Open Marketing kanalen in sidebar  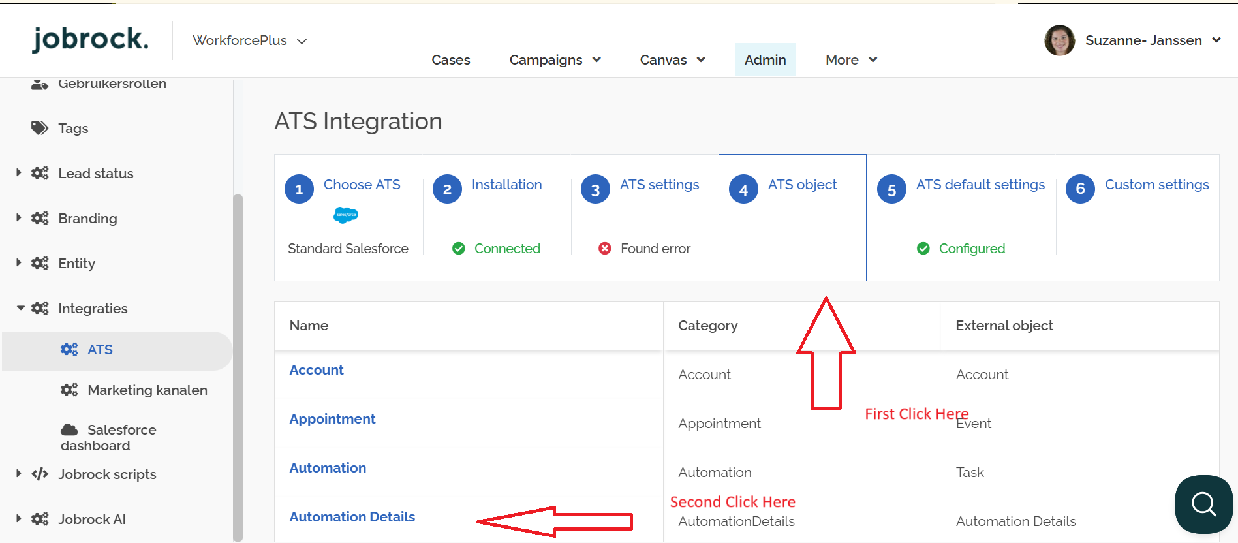[147, 390]
